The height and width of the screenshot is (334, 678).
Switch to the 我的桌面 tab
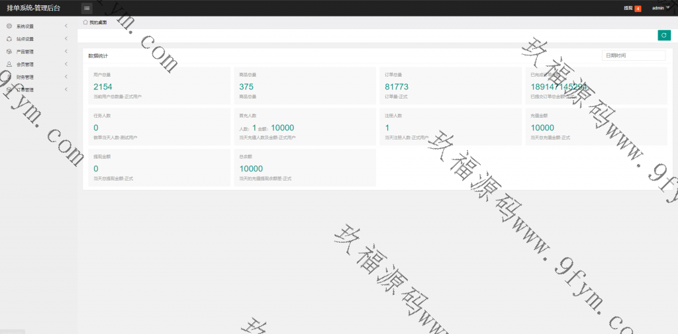tap(98, 22)
